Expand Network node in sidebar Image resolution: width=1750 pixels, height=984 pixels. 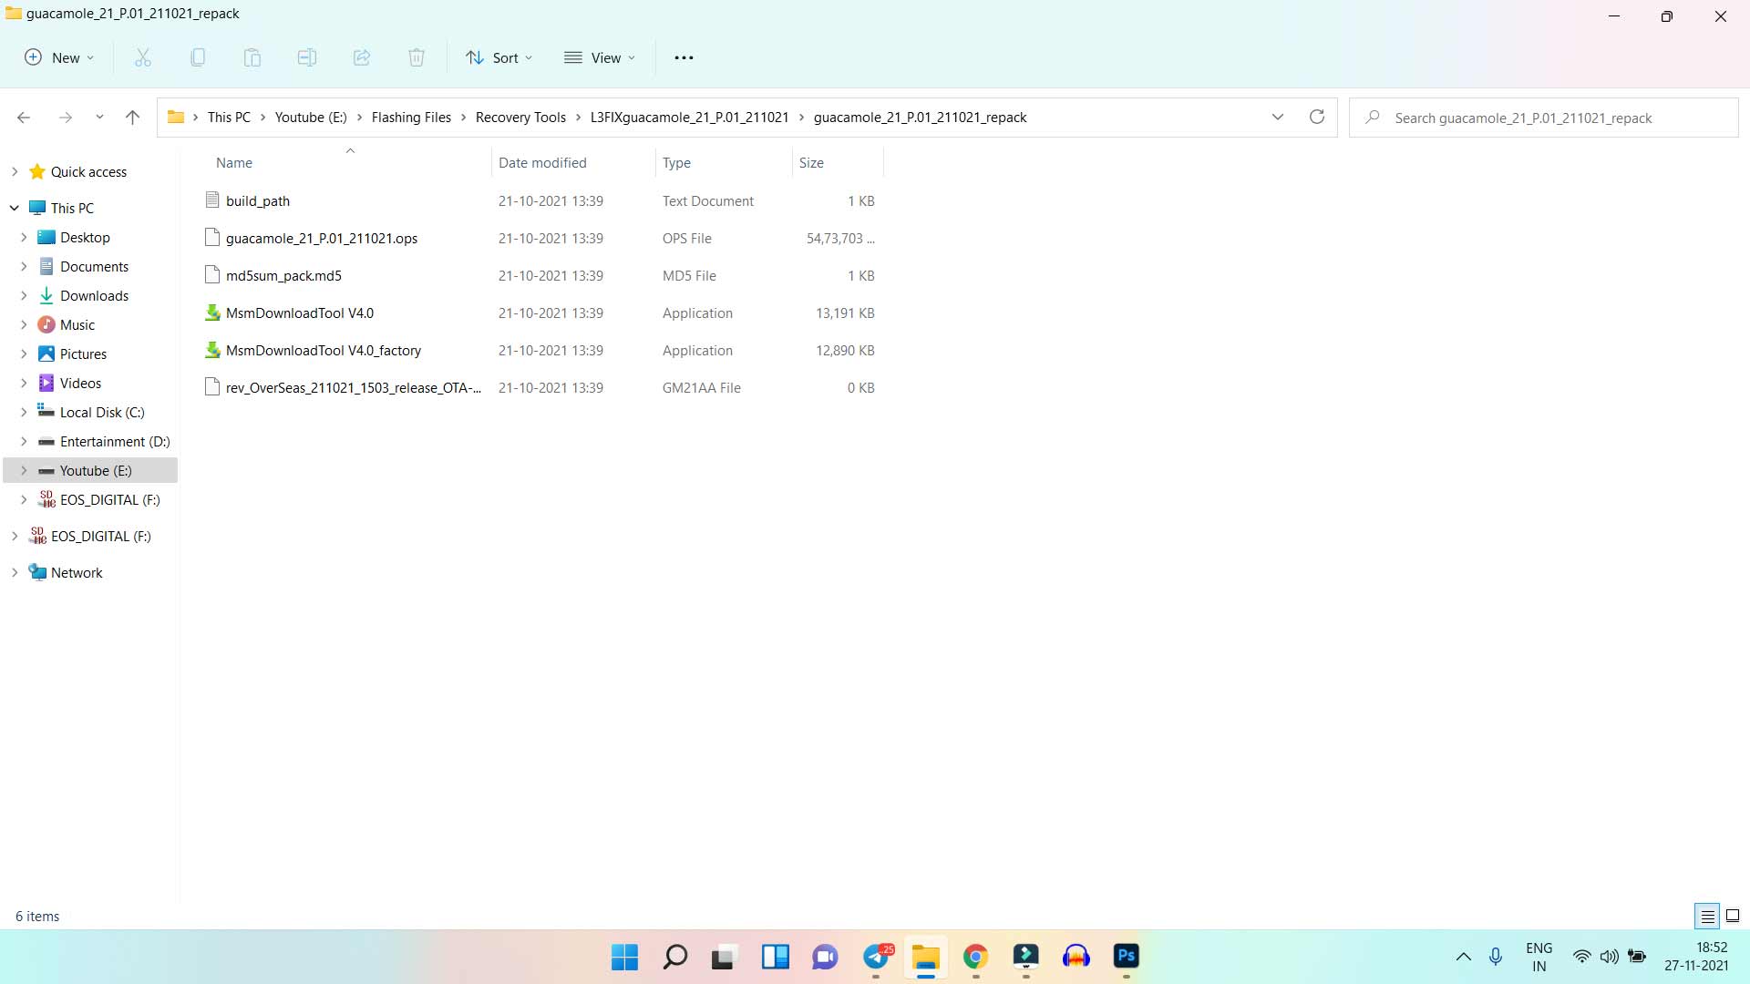pyautogui.click(x=15, y=572)
